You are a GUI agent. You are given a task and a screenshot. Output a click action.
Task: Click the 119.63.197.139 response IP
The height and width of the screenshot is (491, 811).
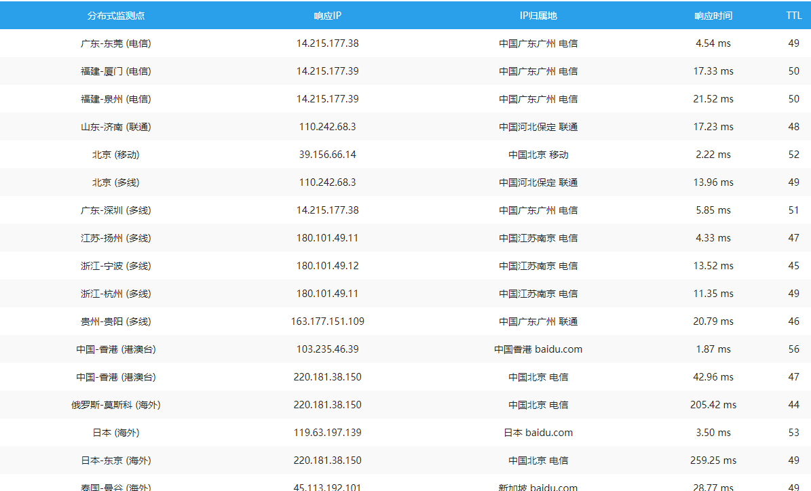[x=327, y=433]
